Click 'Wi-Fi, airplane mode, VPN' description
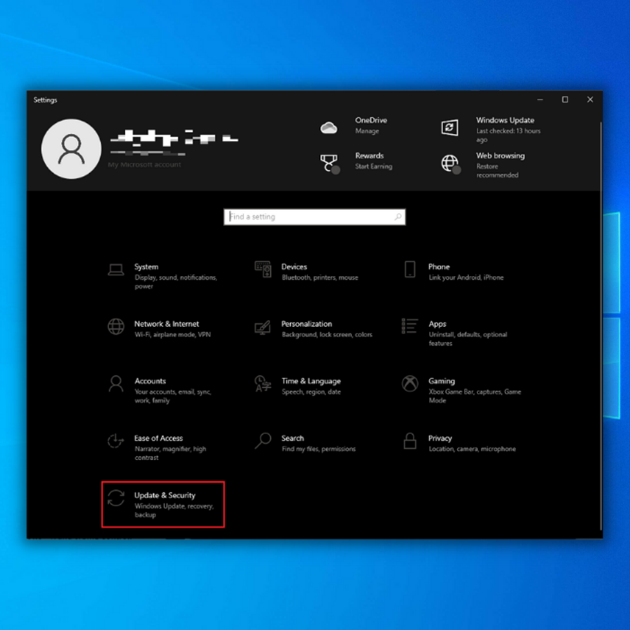Viewport: 630px width, 630px height. coord(173,335)
